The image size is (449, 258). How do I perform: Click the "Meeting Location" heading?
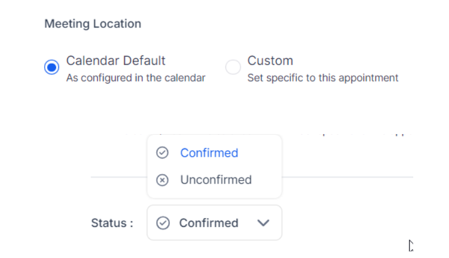tap(92, 24)
